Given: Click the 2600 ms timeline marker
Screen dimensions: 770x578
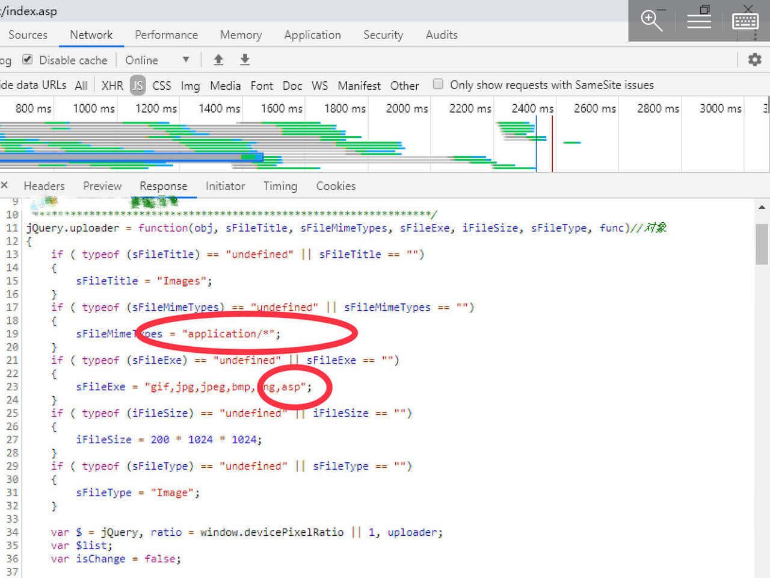Looking at the screenshot, I should (x=595, y=108).
